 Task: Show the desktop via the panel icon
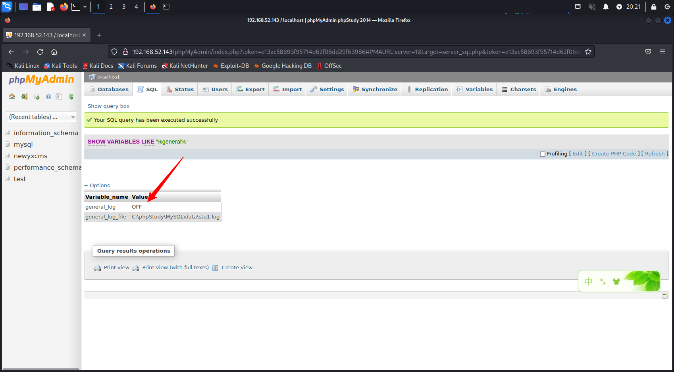coord(23,7)
